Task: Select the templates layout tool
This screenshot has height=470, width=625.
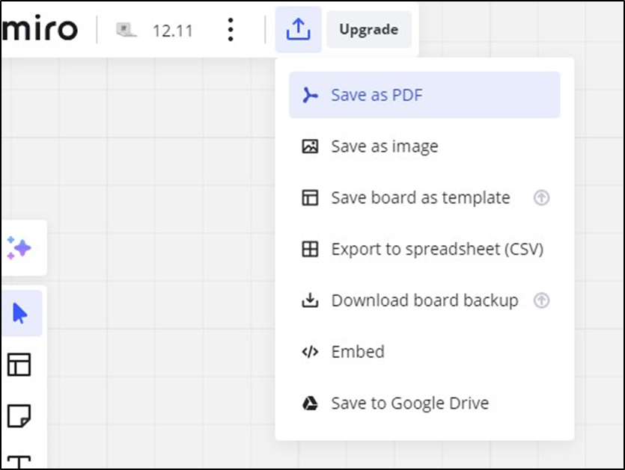Action: [19, 365]
